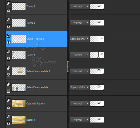Viewport: 140px width, 128px height.
Task: Click layer icon of Copia de Raster 1
Action: coord(9,100)
